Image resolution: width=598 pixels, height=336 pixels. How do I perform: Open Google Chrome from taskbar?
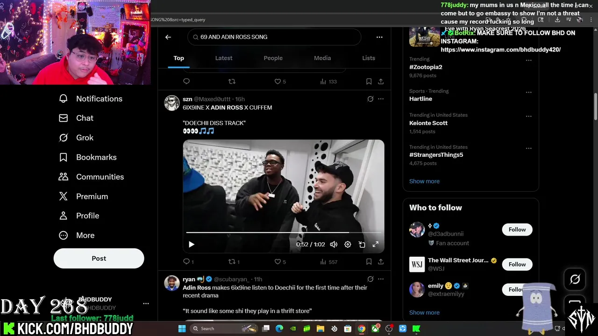pos(362,329)
